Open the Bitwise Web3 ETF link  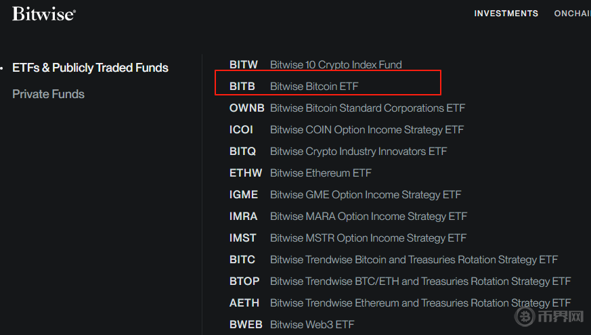pos(312,325)
